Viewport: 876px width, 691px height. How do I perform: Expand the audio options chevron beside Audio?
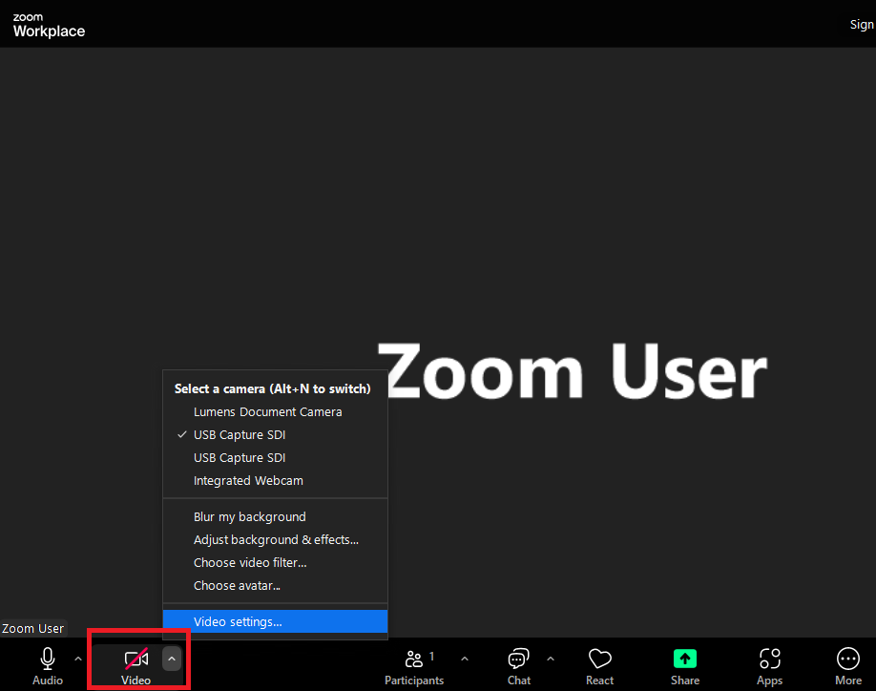pos(78,659)
